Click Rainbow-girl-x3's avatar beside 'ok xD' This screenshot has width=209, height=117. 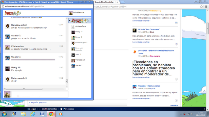(8, 79)
